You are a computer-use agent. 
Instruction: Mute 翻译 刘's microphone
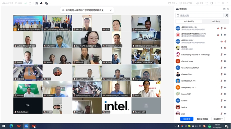click(221, 48)
